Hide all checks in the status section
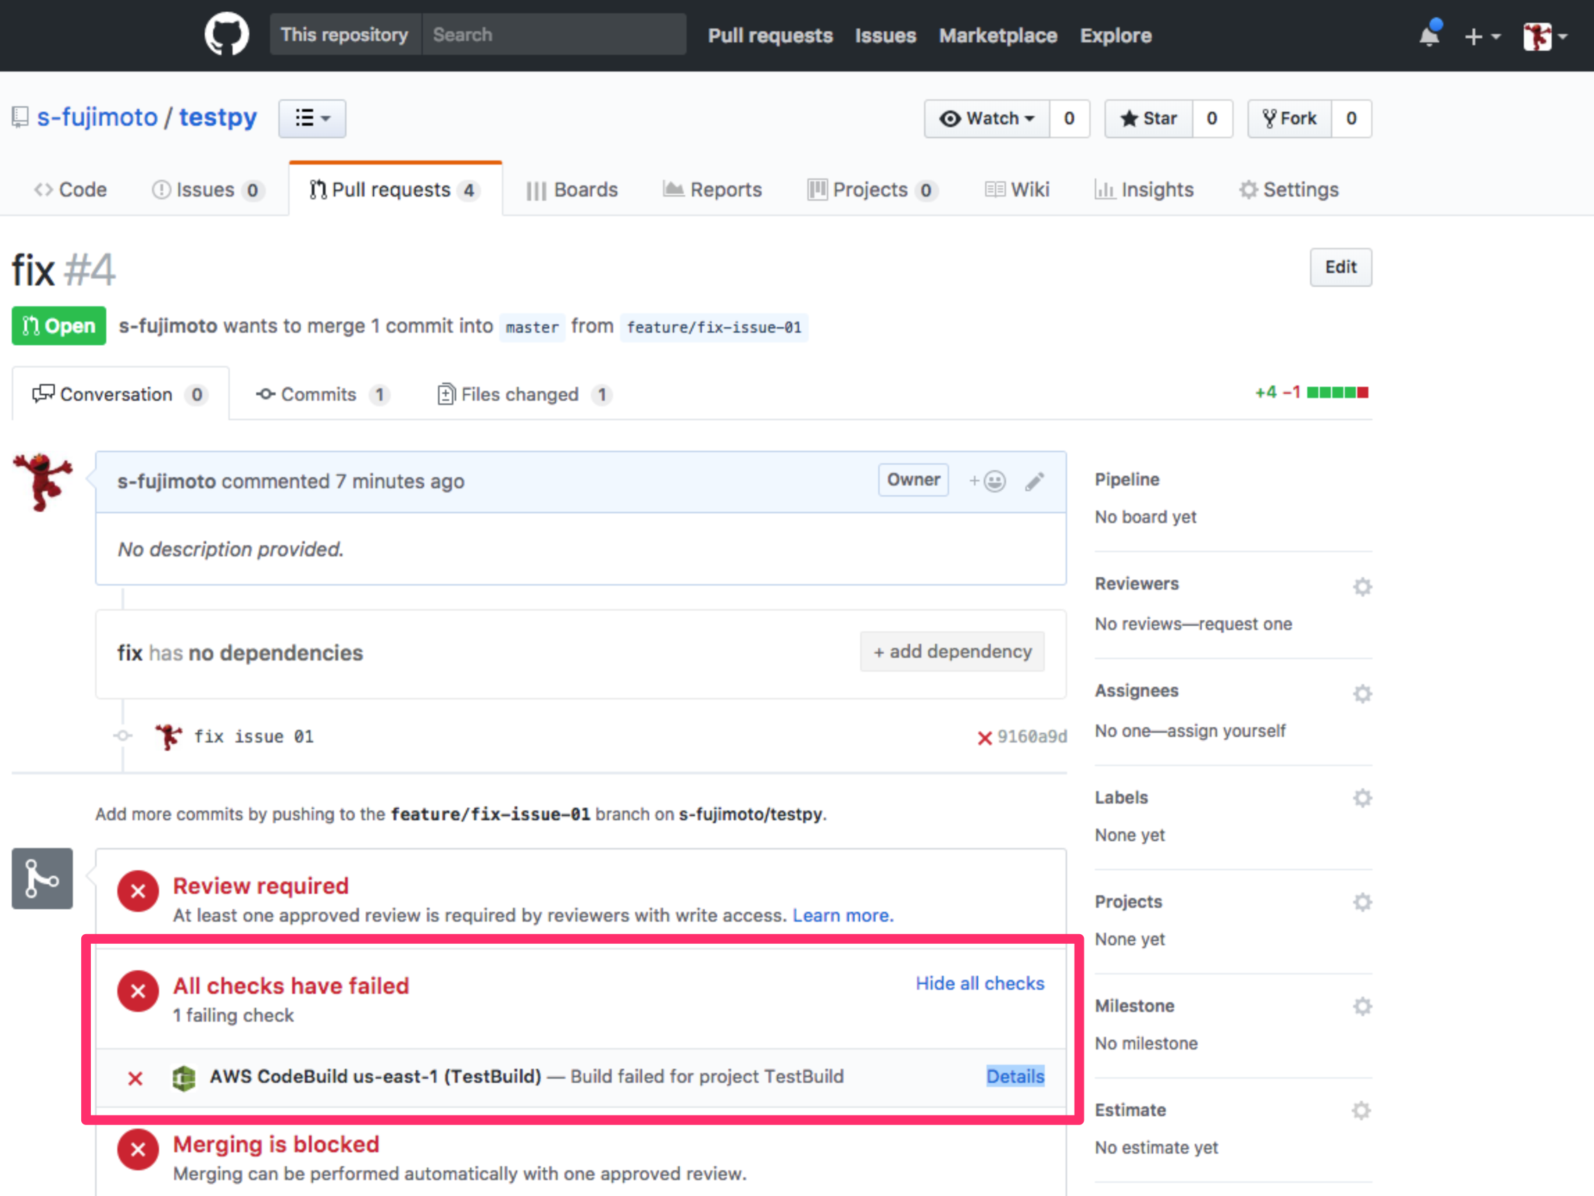 pyautogui.click(x=980, y=983)
